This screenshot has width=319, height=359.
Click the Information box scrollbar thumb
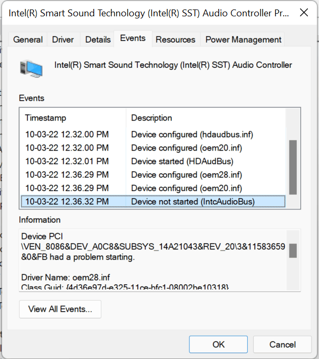tap(293, 251)
